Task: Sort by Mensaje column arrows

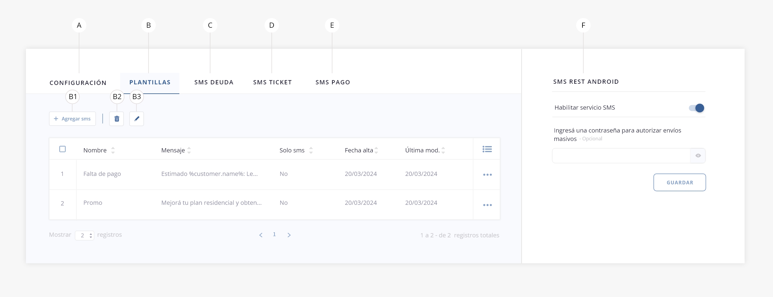Action: (x=189, y=150)
